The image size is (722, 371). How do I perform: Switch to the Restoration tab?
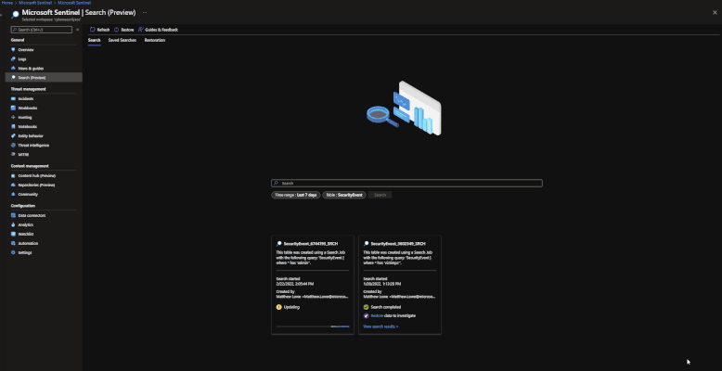[155, 40]
